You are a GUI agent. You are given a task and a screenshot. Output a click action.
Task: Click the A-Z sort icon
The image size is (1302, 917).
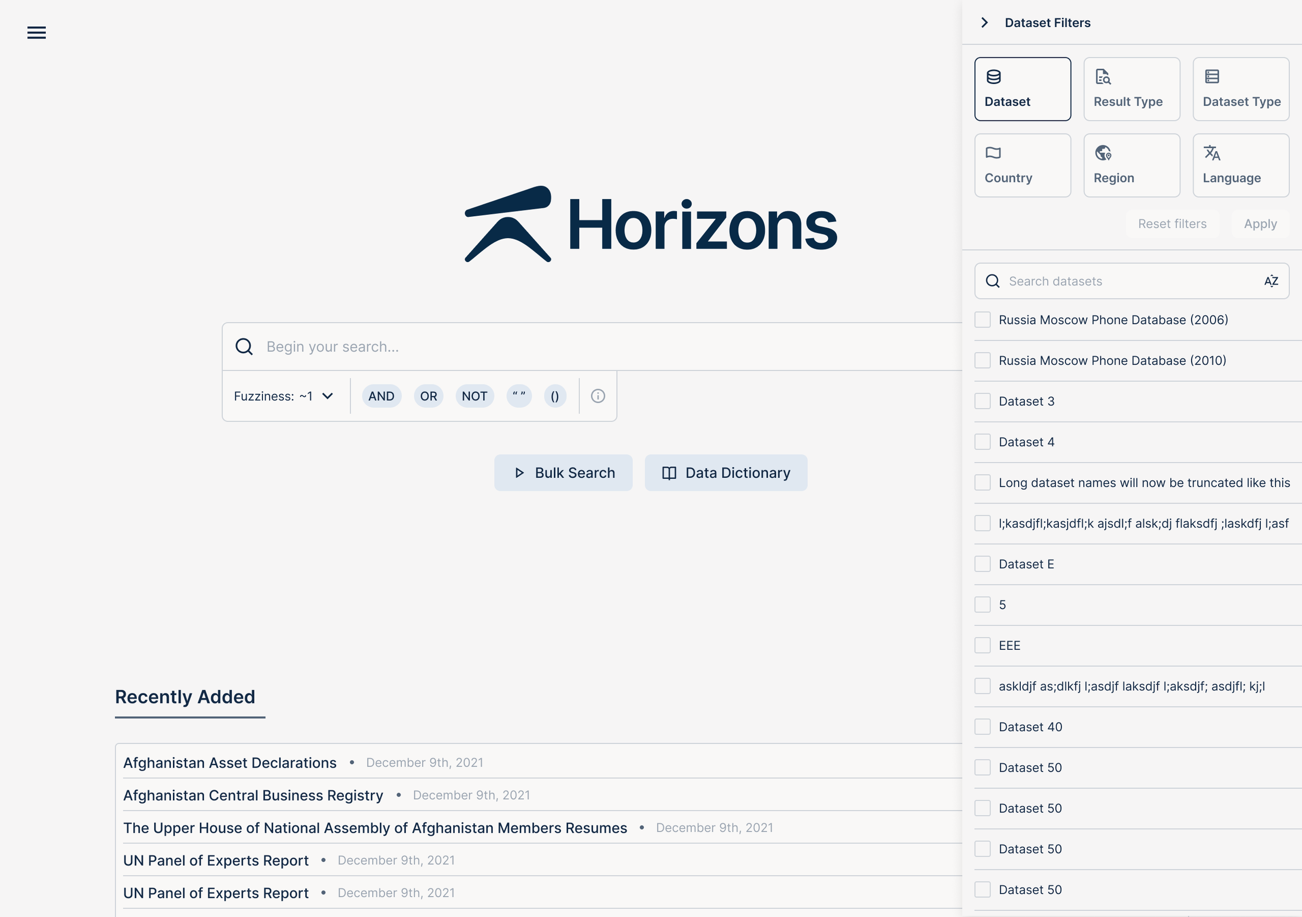click(x=1271, y=281)
